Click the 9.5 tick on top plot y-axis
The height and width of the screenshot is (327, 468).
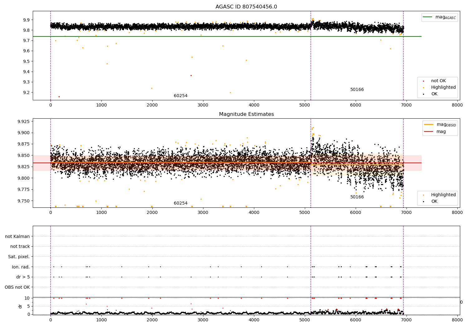(26, 61)
